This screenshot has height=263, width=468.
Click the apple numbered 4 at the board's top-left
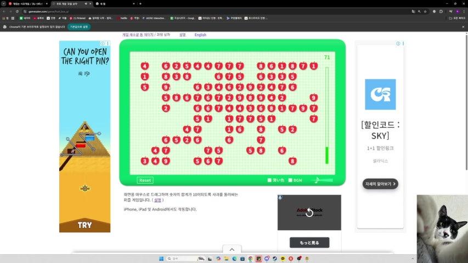[x=145, y=66]
